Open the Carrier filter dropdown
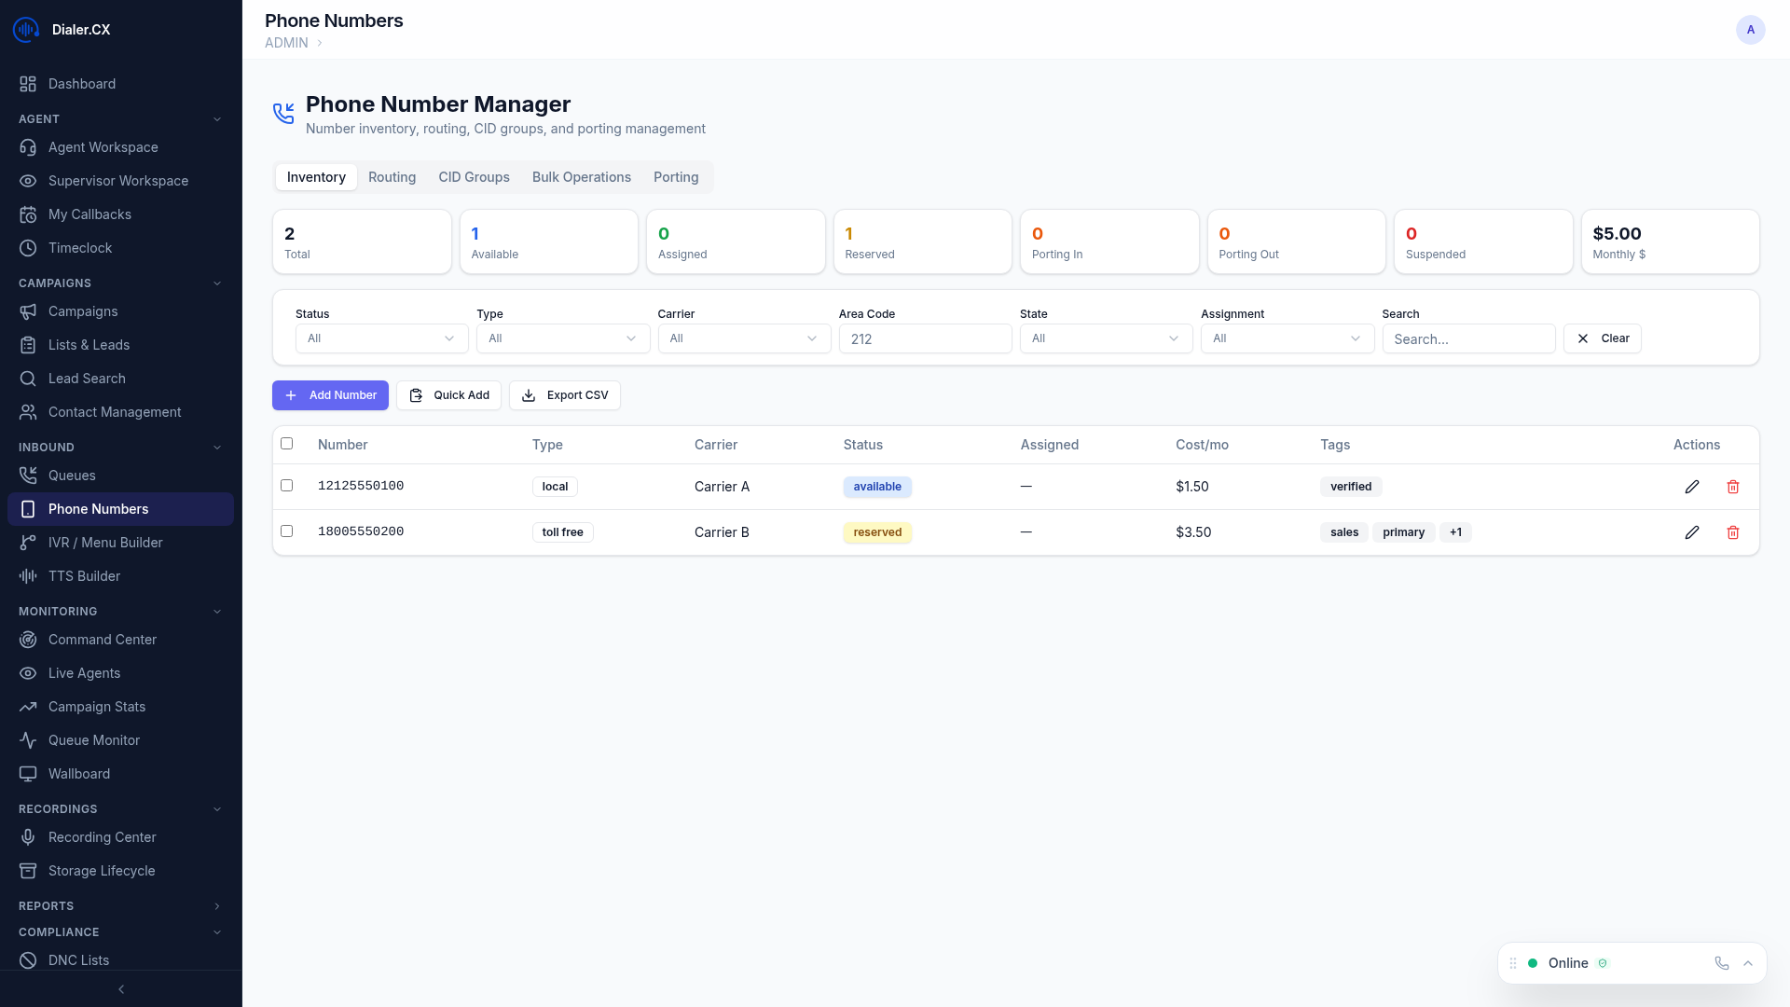The height and width of the screenshot is (1007, 1790). [x=743, y=338]
